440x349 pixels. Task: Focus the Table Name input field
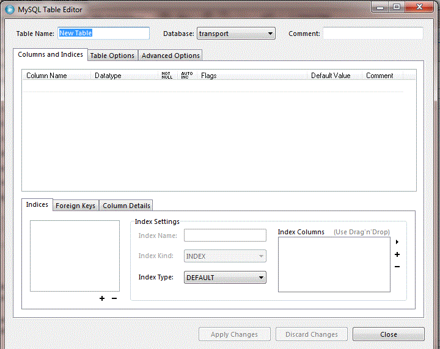(x=103, y=33)
